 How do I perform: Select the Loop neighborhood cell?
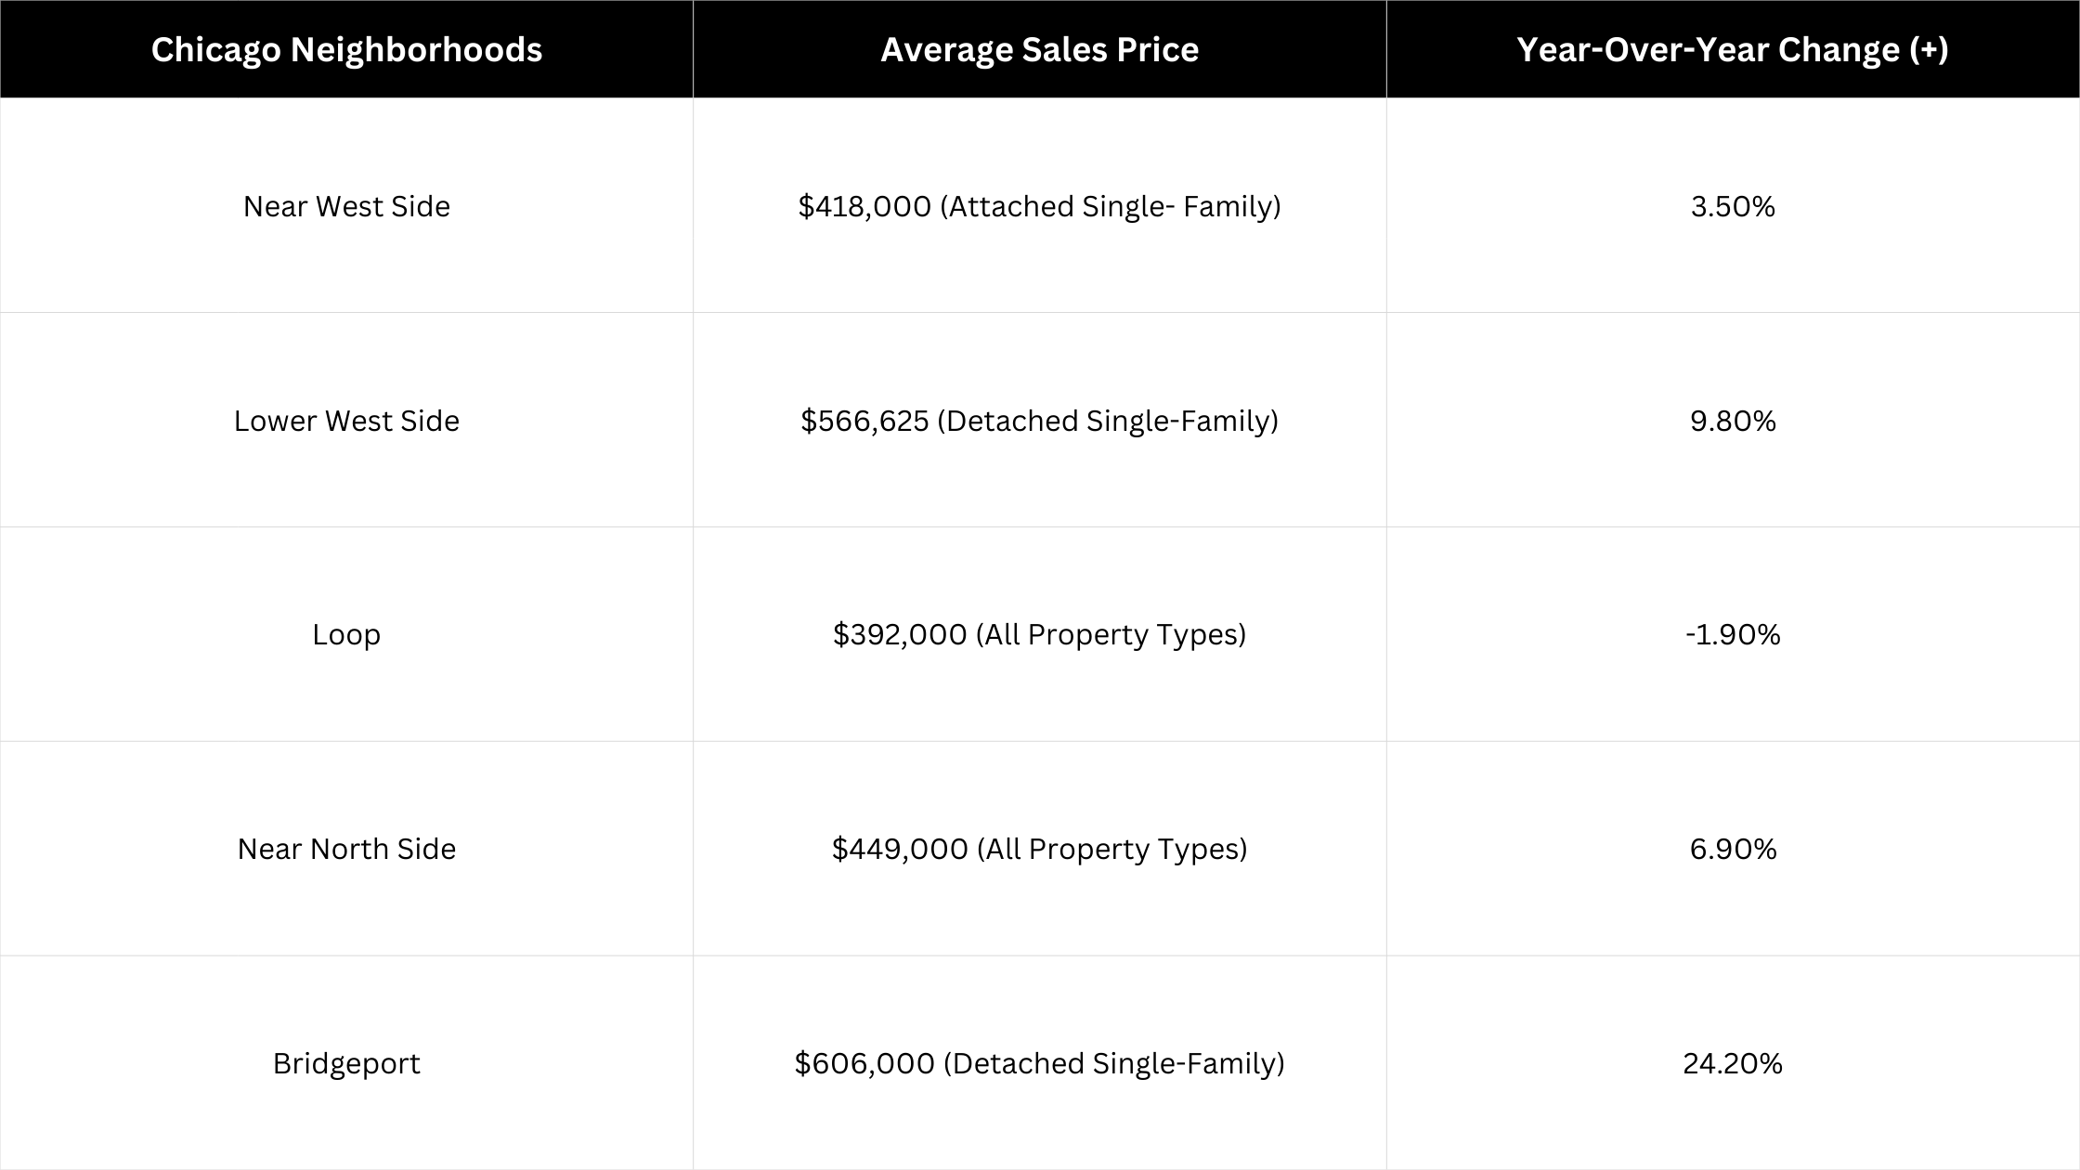[346, 634]
